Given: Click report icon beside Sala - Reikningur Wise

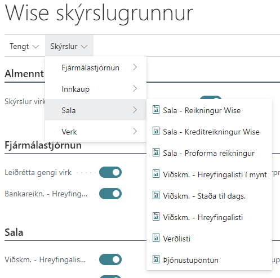Looking at the screenshot, I should 156,110.
